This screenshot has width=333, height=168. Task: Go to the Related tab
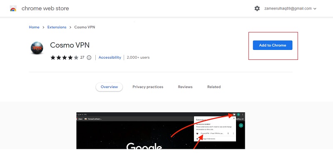[214, 87]
